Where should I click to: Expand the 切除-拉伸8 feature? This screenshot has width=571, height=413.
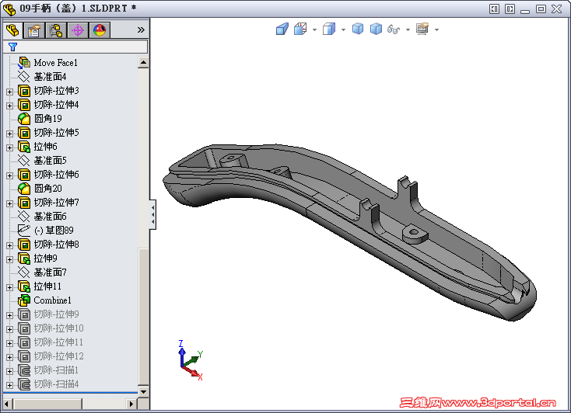click(10, 245)
